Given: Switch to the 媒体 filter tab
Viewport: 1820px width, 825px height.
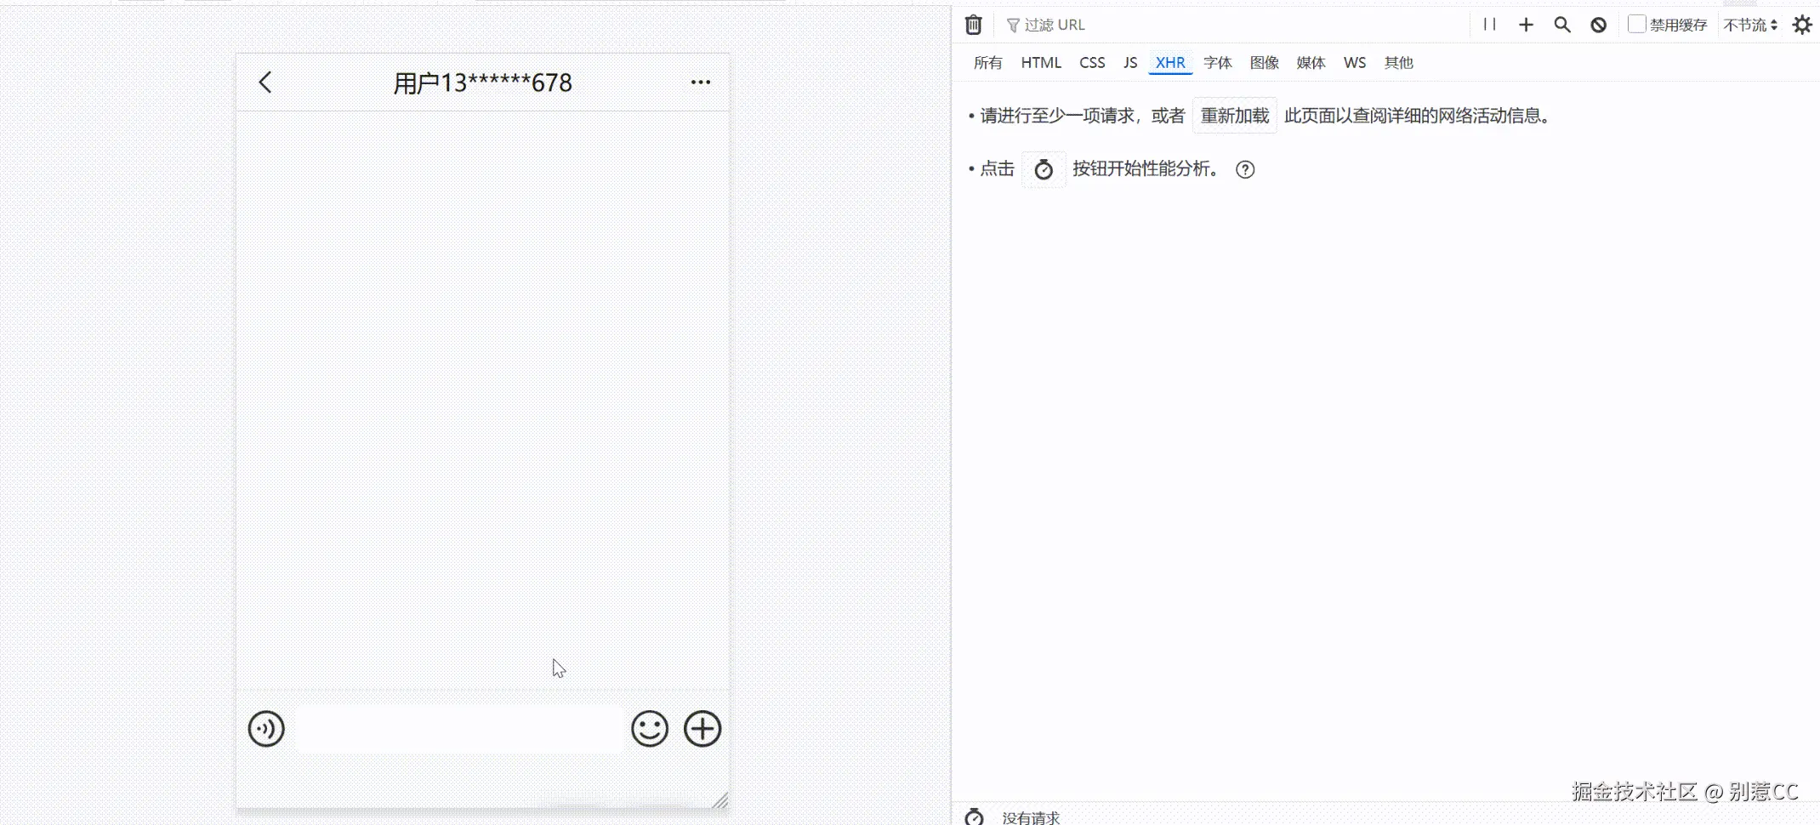Looking at the screenshot, I should click(1311, 62).
